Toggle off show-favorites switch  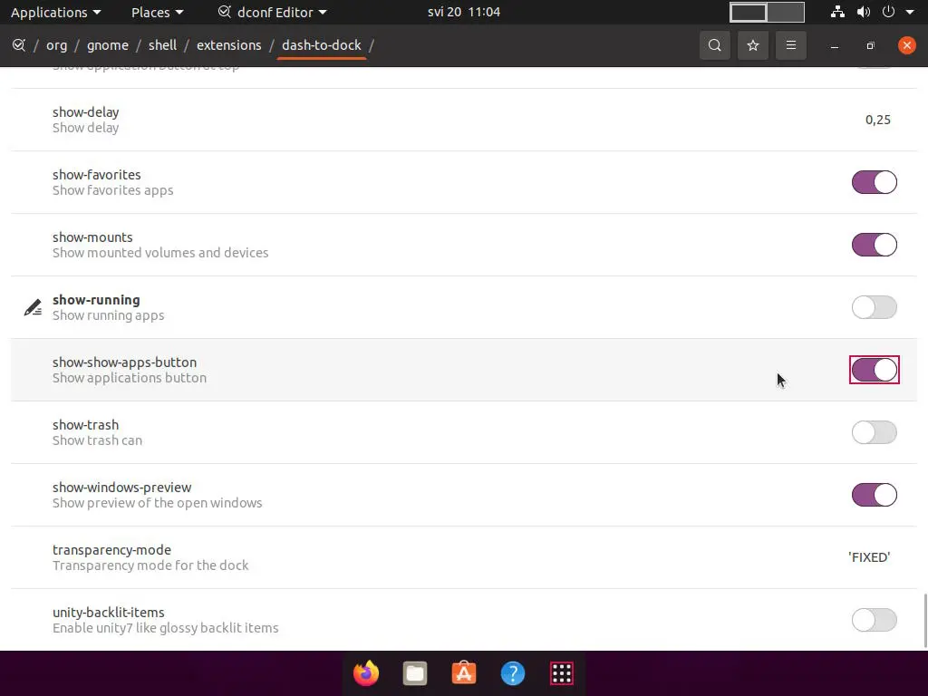(875, 182)
